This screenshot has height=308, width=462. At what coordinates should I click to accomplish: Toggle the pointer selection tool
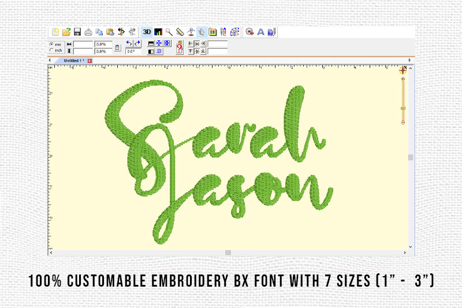click(202, 32)
